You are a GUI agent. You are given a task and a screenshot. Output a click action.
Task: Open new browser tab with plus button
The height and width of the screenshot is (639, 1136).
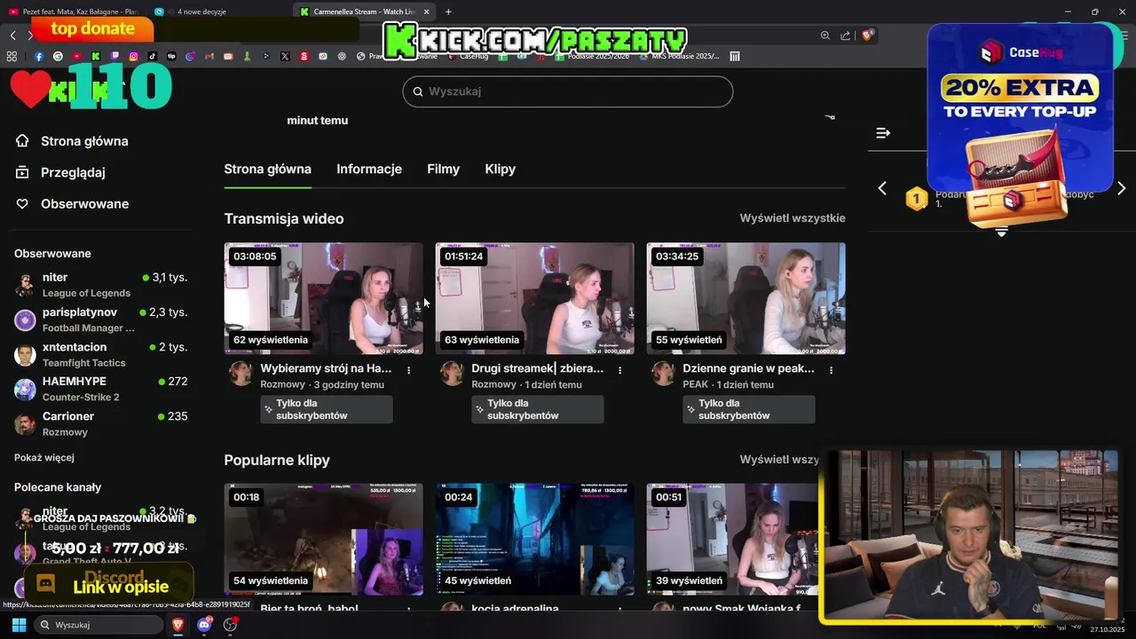point(448,12)
